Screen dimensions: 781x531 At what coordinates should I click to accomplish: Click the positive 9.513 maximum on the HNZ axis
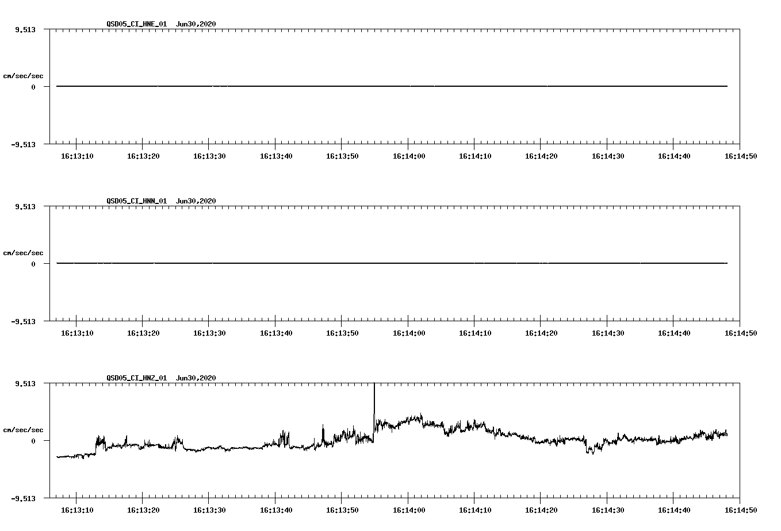[25, 383]
